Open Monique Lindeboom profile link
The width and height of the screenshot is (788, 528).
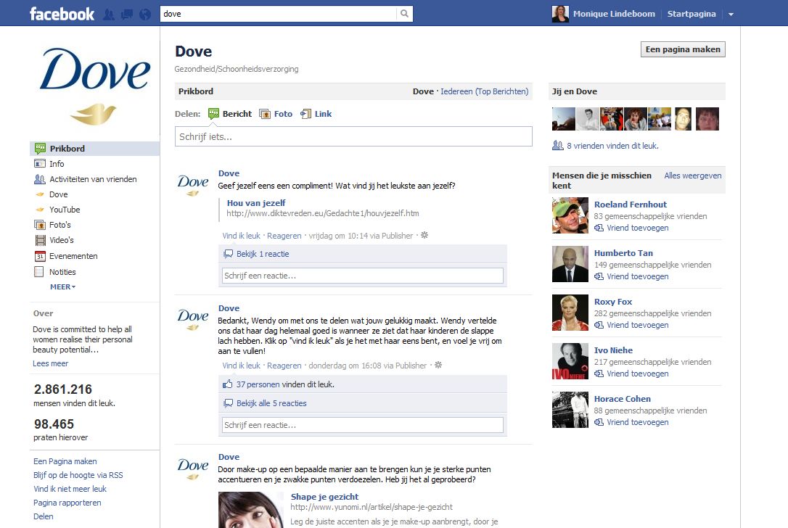614,14
